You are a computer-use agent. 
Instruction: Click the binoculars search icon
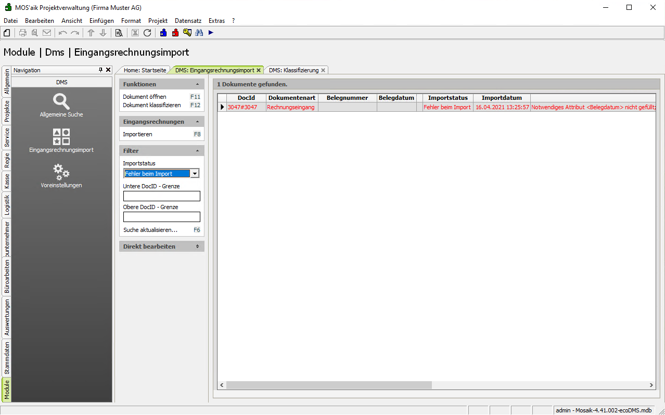tap(199, 33)
